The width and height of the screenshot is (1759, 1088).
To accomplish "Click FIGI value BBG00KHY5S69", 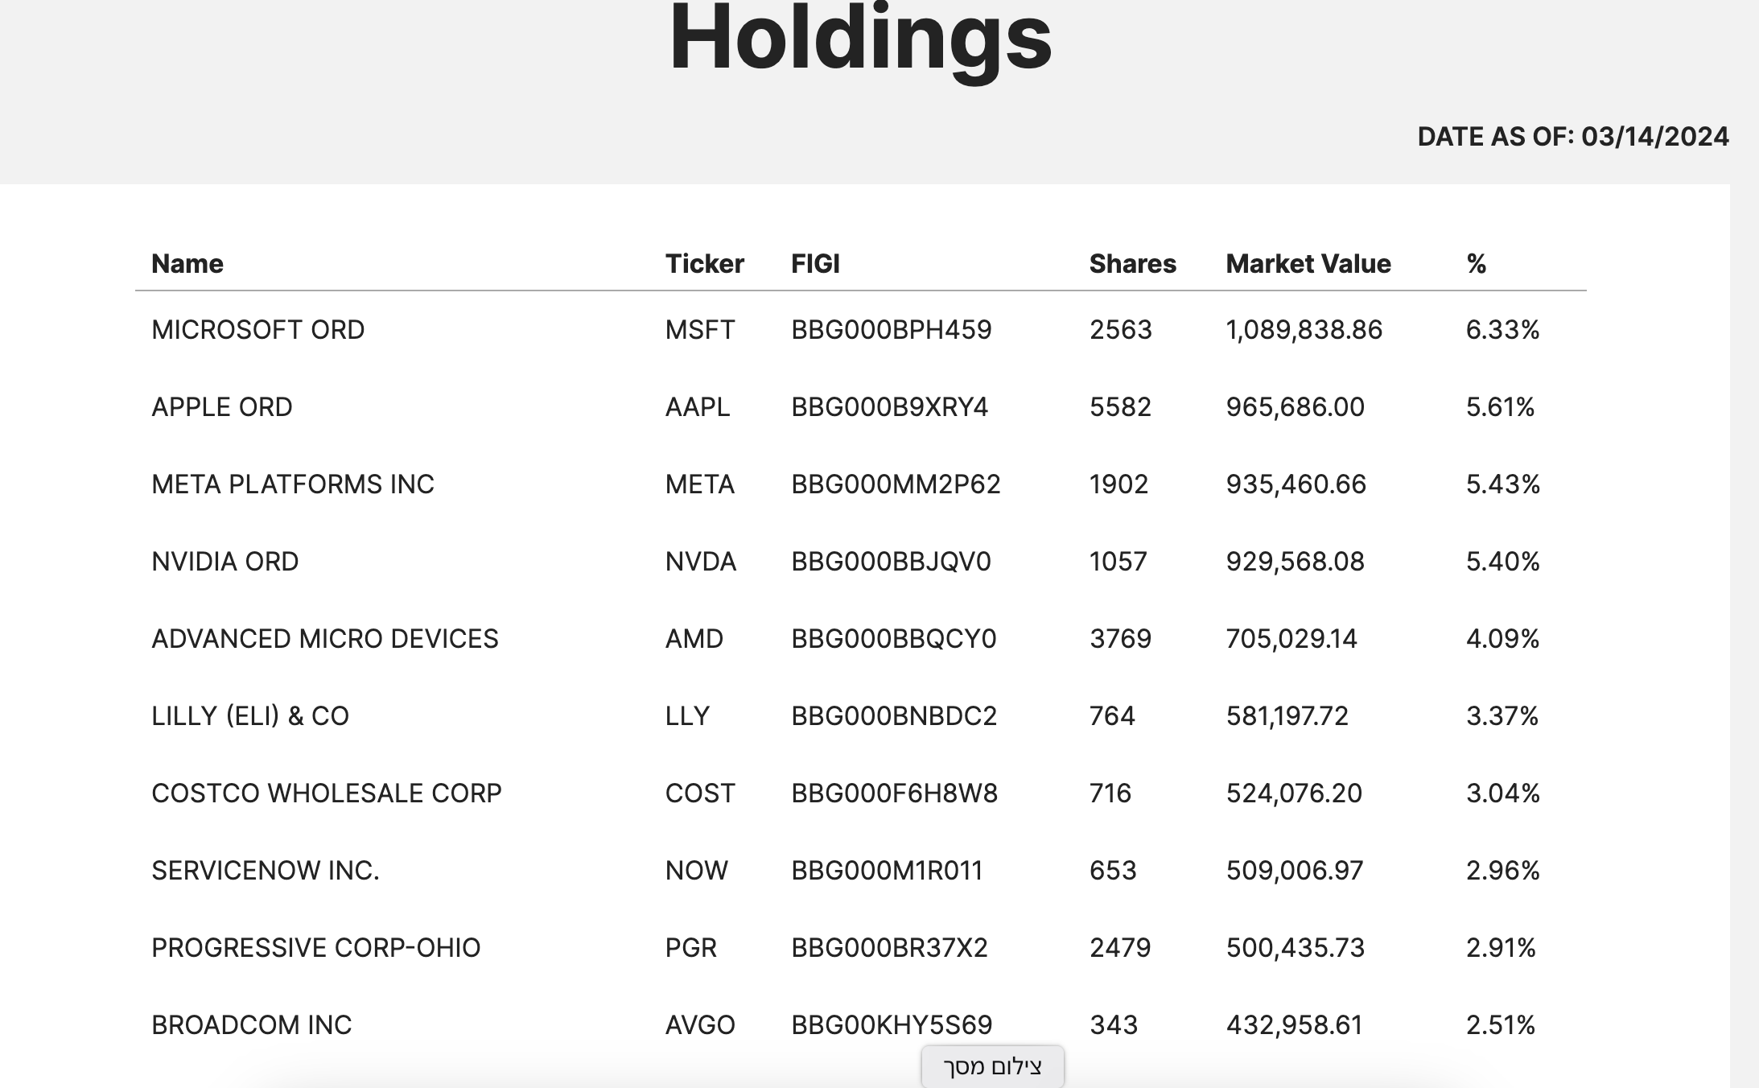I will coord(892,1025).
